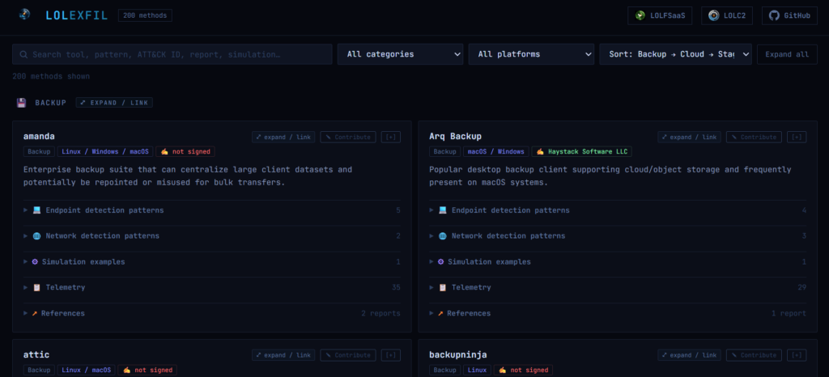The image size is (829, 377).
Task: Click amanda Linux / Windows / macOS tag
Action: [x=105, y=151]
